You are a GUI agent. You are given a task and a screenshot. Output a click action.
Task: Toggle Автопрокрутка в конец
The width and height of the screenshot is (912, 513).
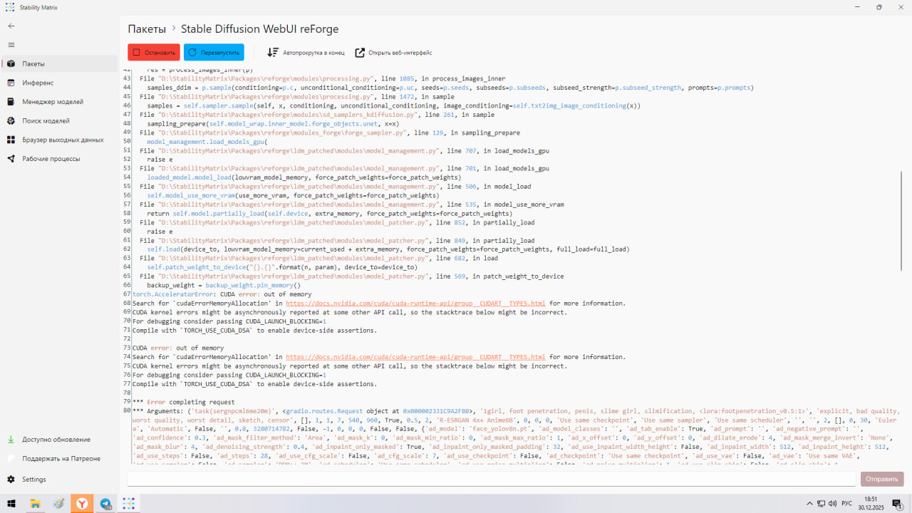(x=306, y=53)
